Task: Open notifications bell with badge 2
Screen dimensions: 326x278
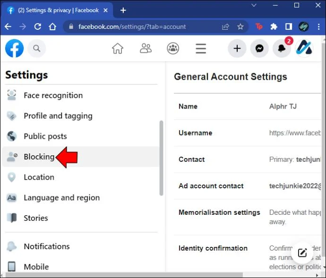Action: tap(282, 49)
